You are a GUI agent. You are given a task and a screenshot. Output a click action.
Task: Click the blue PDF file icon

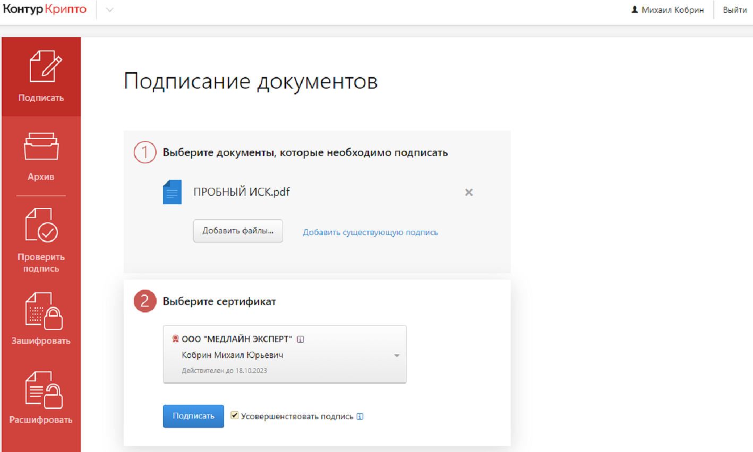click(172, 192)
